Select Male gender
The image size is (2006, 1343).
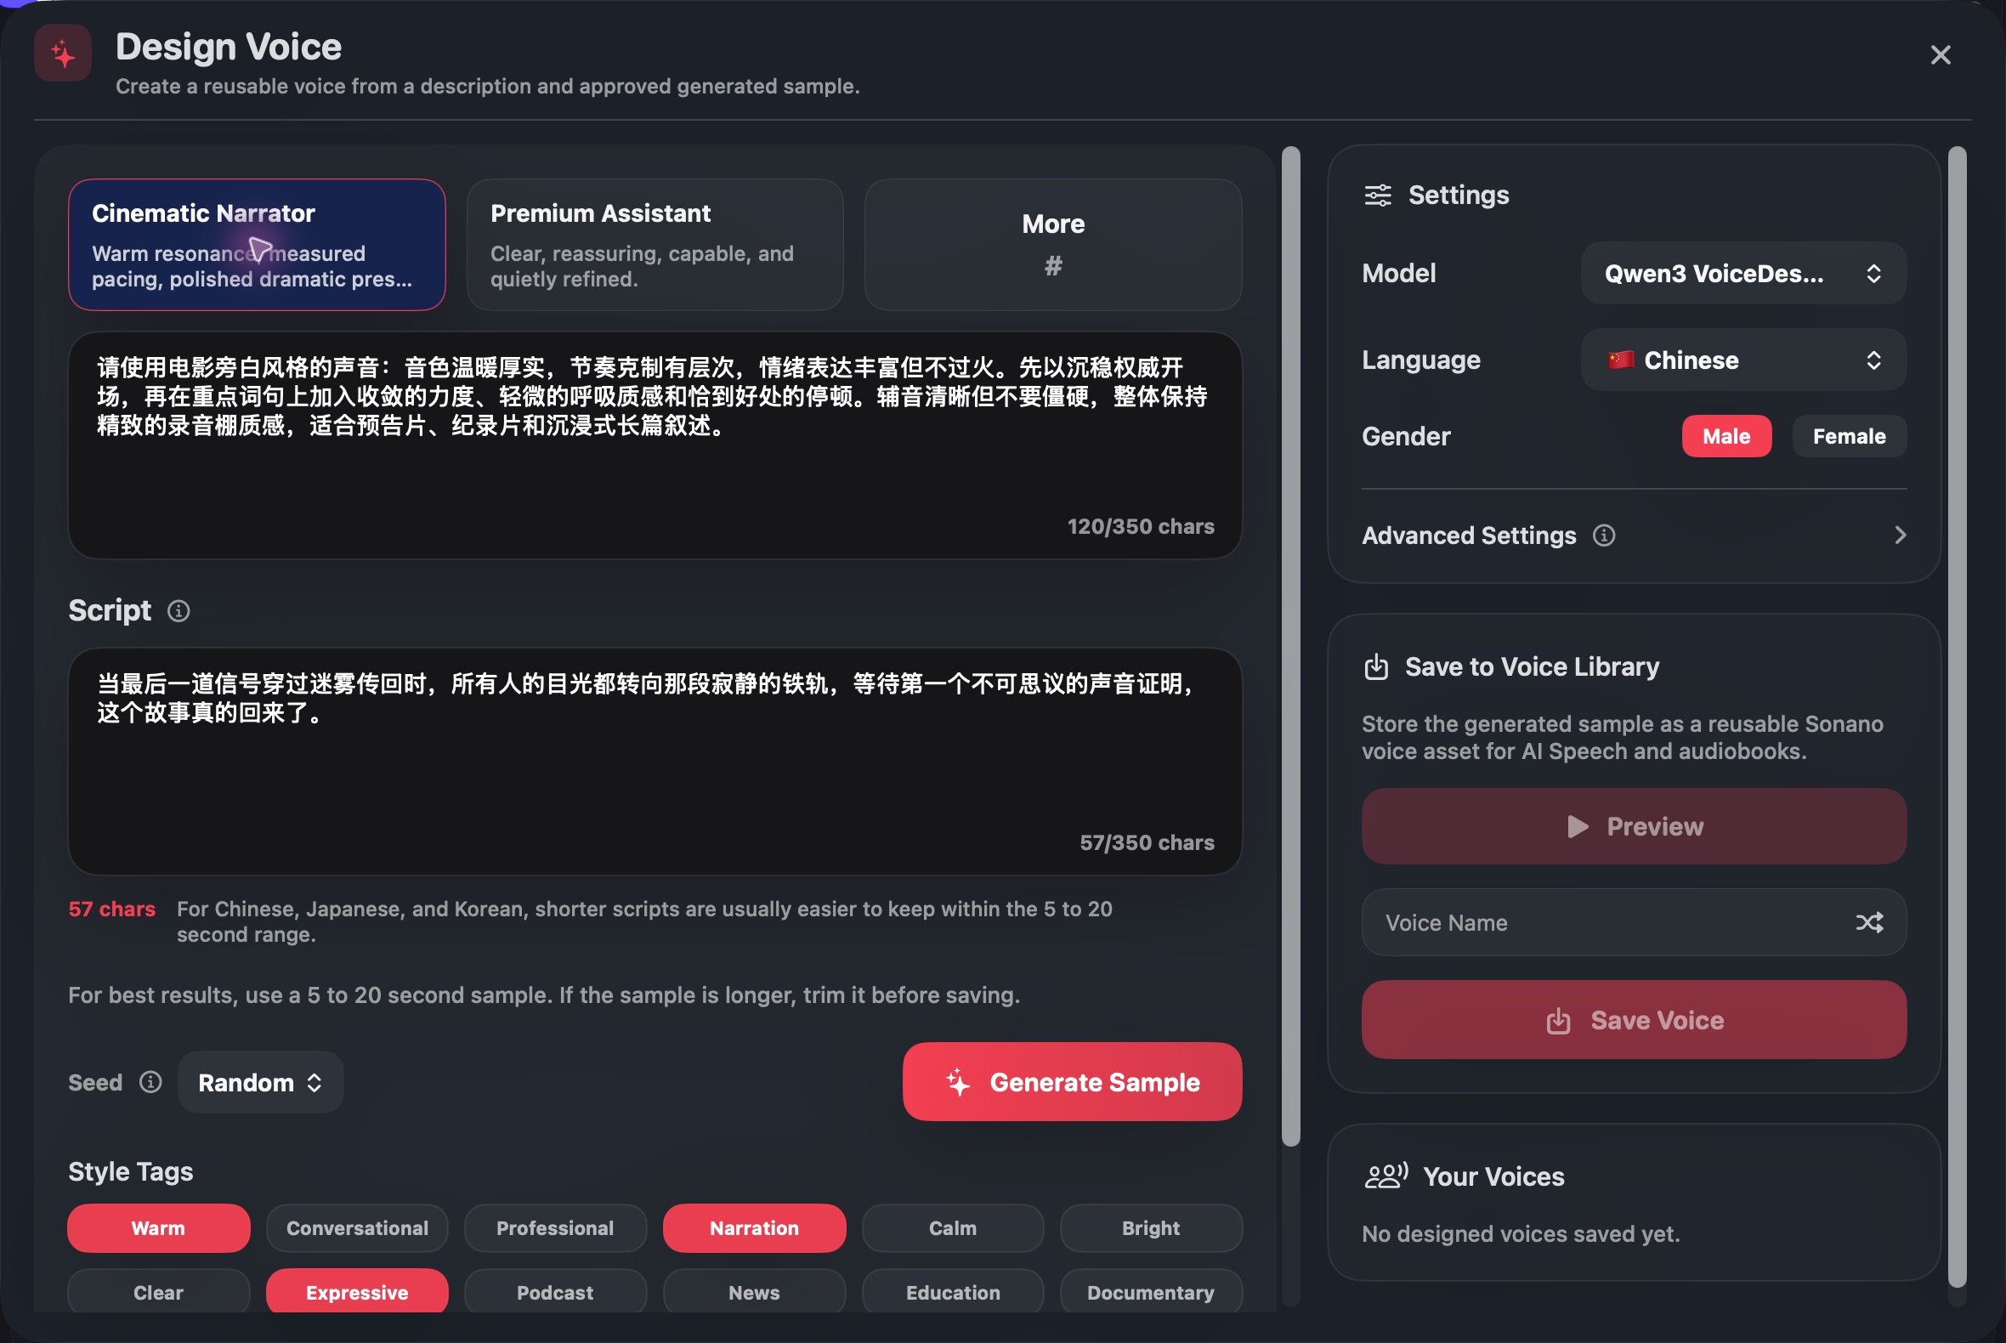click(x=1725, y=436)
